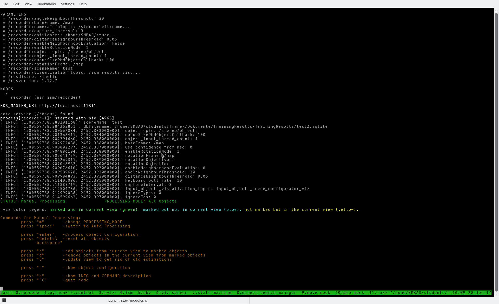
Task: Click the terminal cursor block at the prompt
Action: pyautogui.click(x=2, y=288)
